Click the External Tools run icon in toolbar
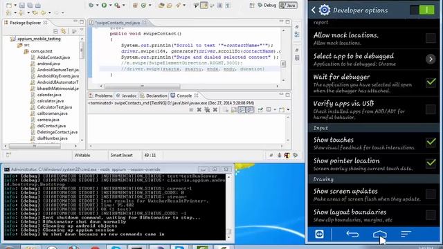Screen dimensions: 443x249 [x=117, y=5]
